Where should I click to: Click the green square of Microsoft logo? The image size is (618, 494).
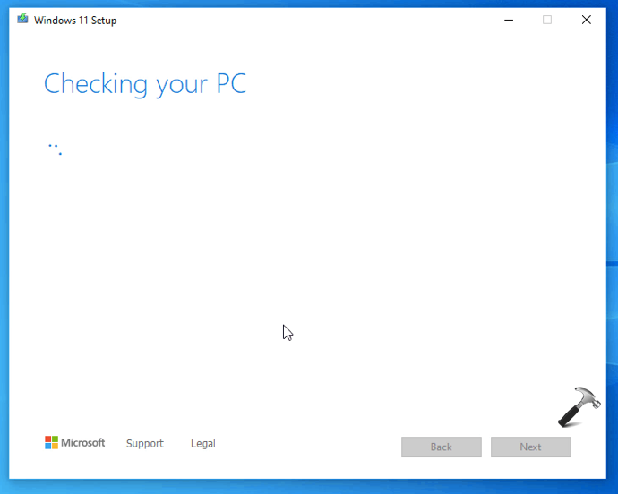pyautogui.click(x=55, y=439)
